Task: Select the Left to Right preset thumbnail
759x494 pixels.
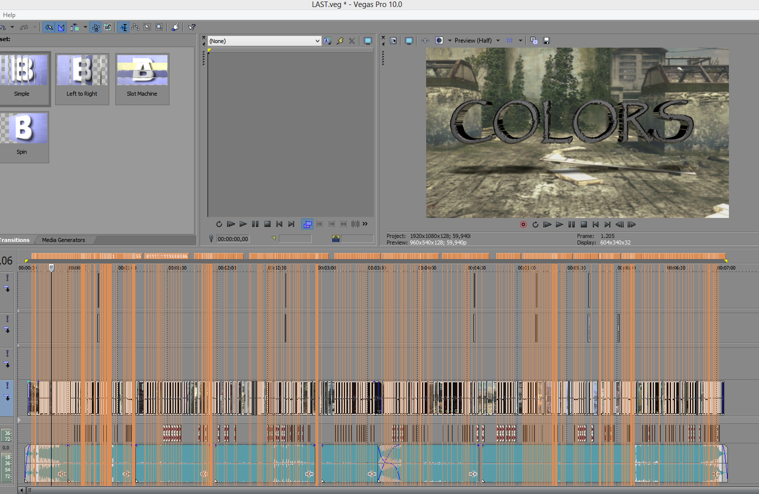Action: pos(82,79)
